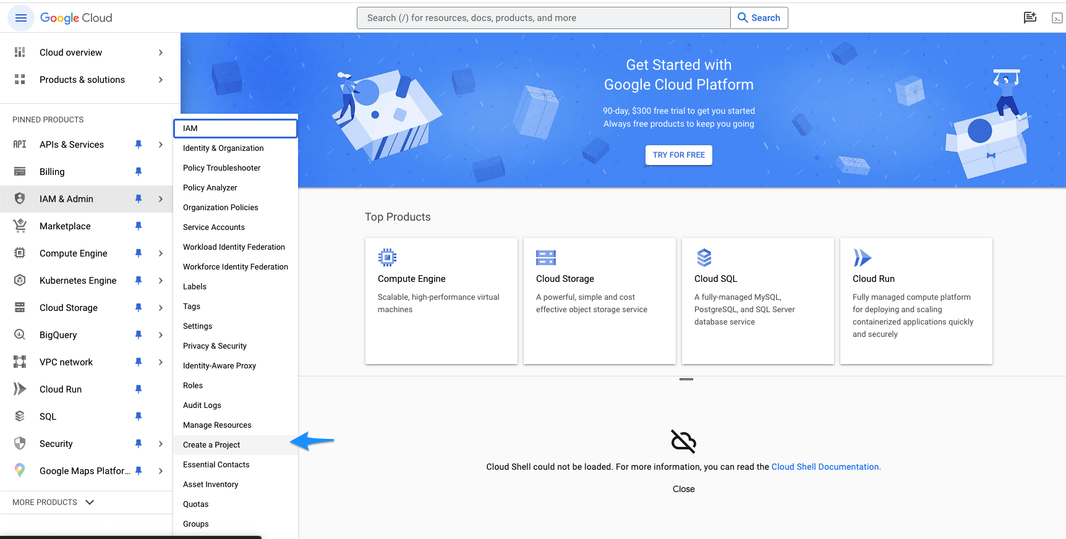This screenshot has height=539, width=1066.
Task: Click the SQL stack icon in sidebar
Action: [20, 416]
